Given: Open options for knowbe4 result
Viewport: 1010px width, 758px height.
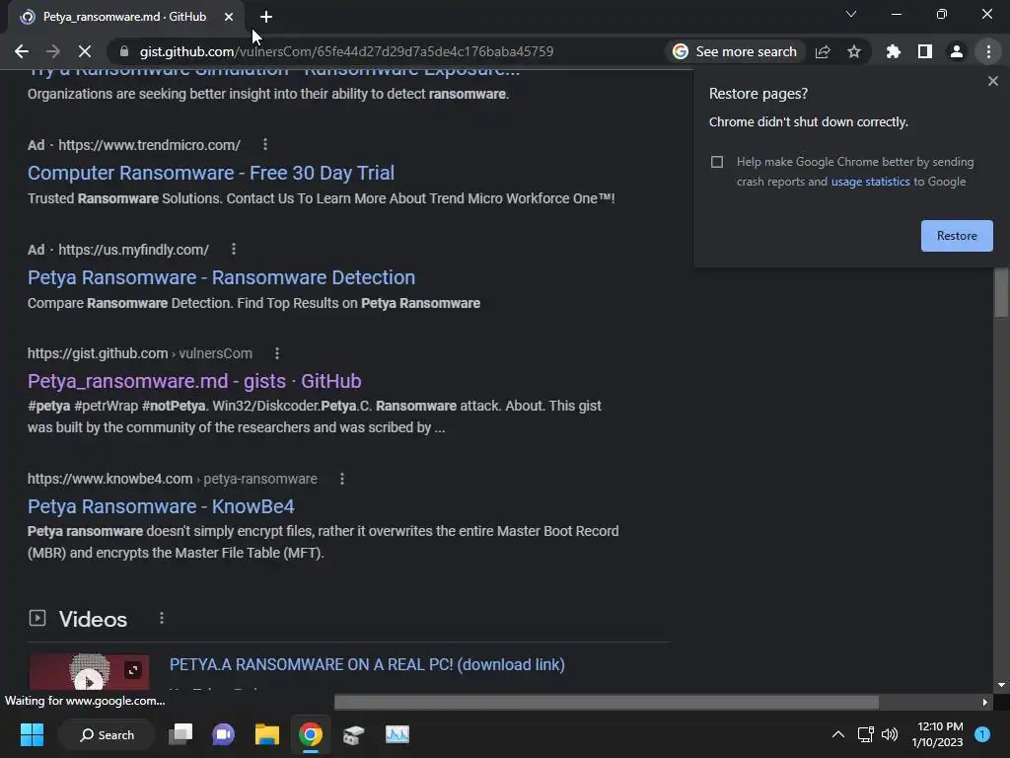Looking at the screenshot, I should 342,479.
